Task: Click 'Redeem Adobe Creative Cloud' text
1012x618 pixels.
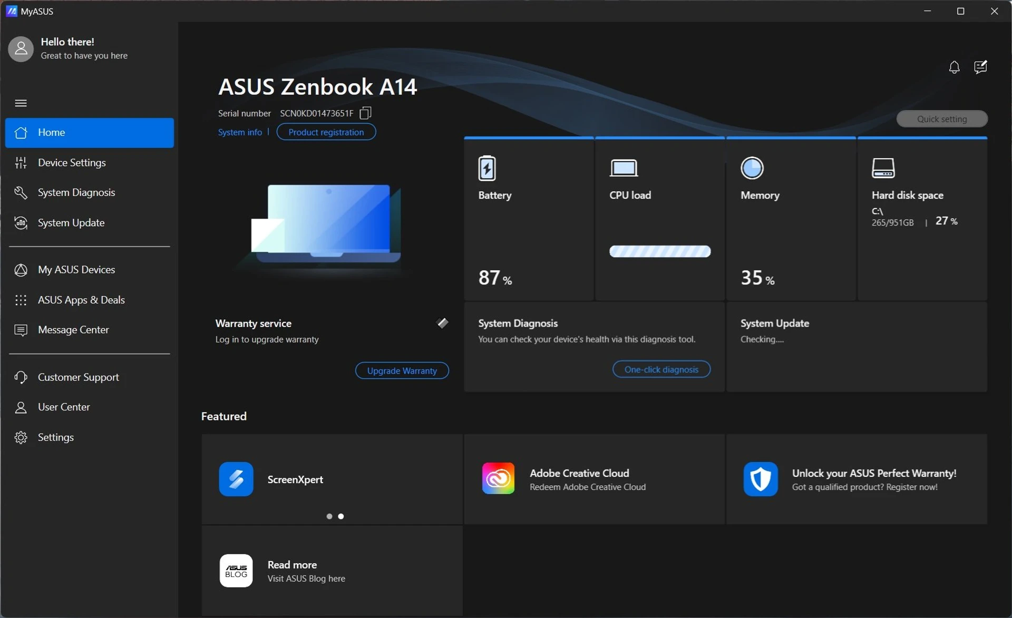Action: pos(587,487)
